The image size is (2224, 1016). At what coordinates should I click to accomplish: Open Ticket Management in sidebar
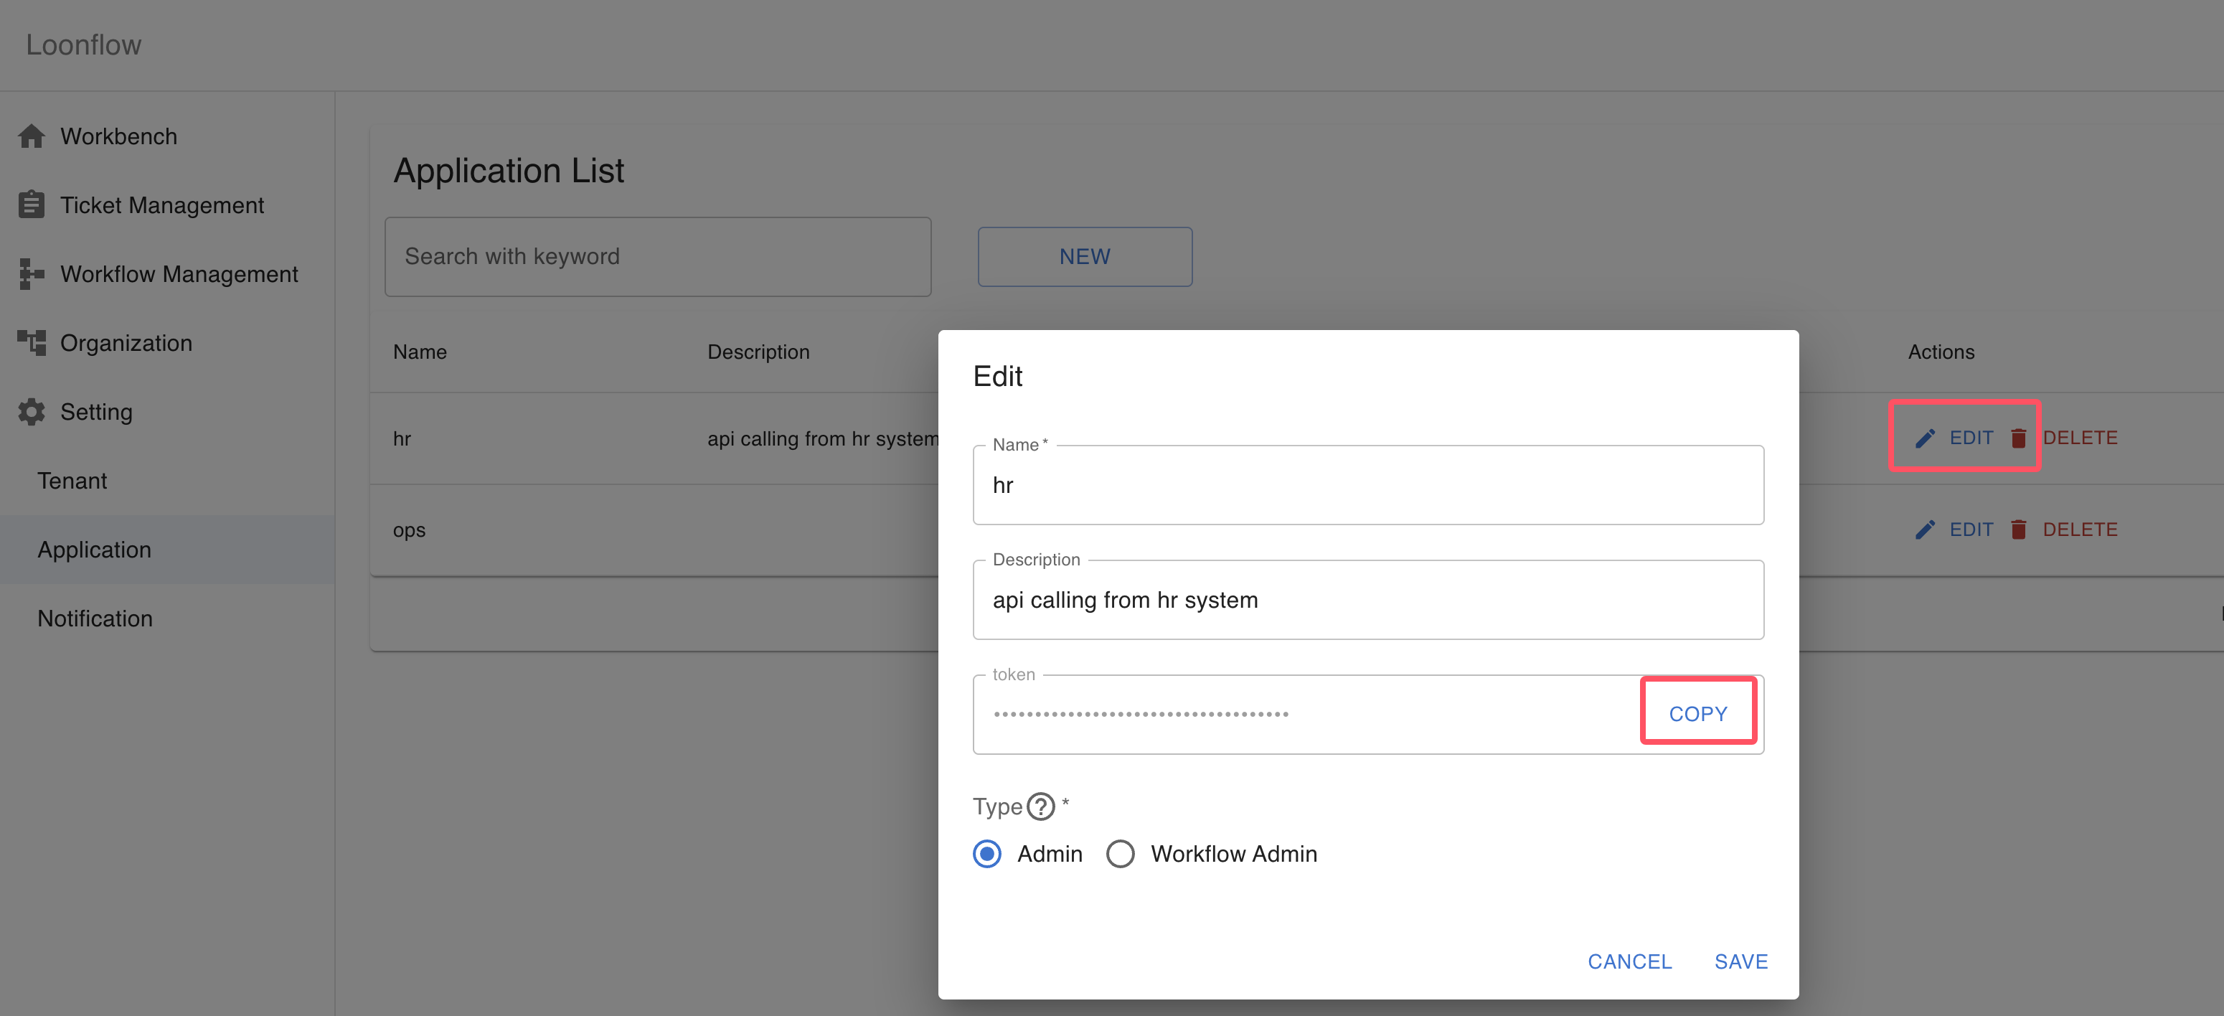tap(167, 204)
